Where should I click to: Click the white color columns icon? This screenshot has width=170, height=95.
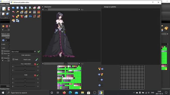pos(35,12)
